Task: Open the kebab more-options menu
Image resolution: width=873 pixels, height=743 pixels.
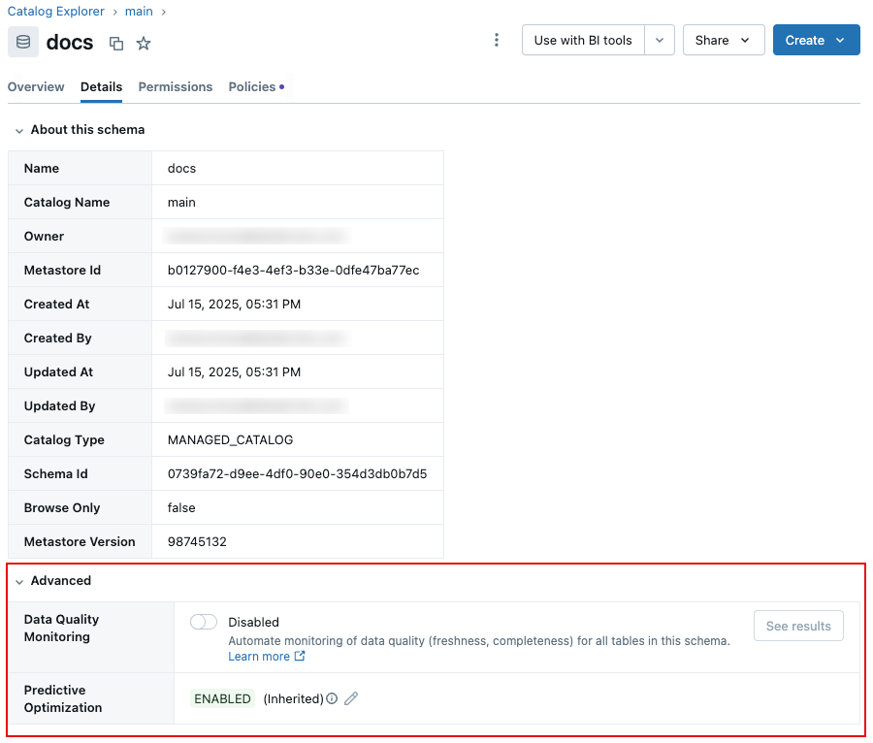Action: 497,40
